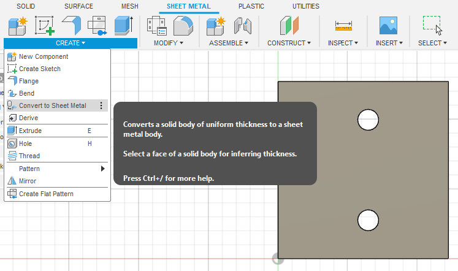Switch to the PLASTIC tab
The width and height of the screenshot is (458, 271).
pyautogui.click(x=251, y=6)
